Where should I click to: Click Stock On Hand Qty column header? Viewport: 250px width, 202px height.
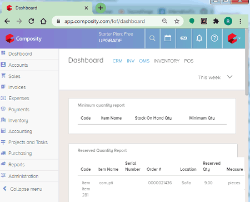pos(153,118)
